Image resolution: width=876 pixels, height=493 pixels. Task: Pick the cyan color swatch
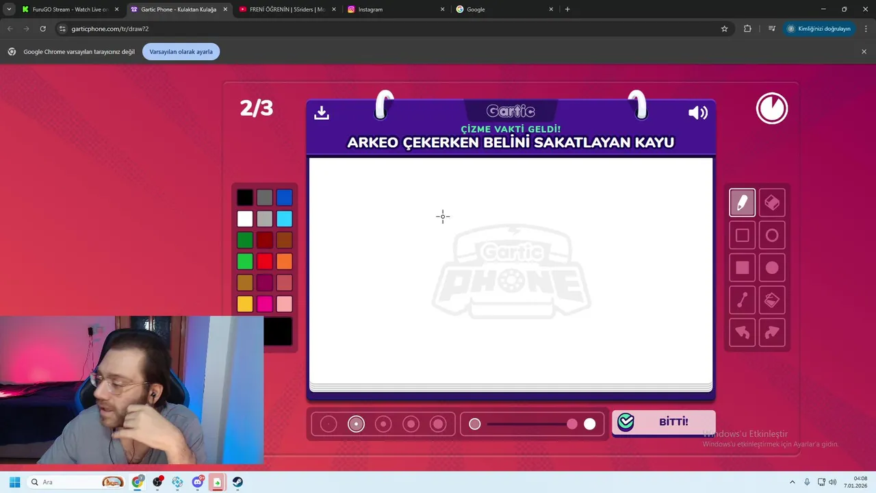click(x=284, y=218)
